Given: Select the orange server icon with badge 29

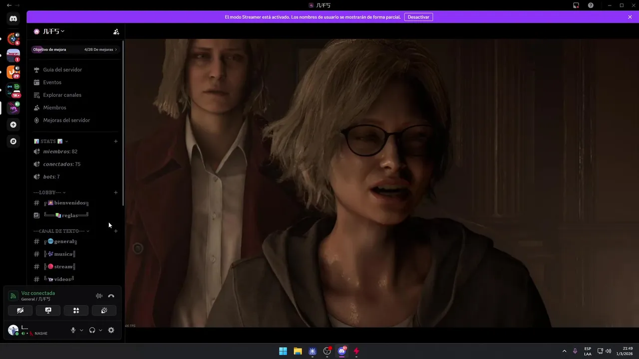Looking at the screenshot, I should (x=13, y=72).
